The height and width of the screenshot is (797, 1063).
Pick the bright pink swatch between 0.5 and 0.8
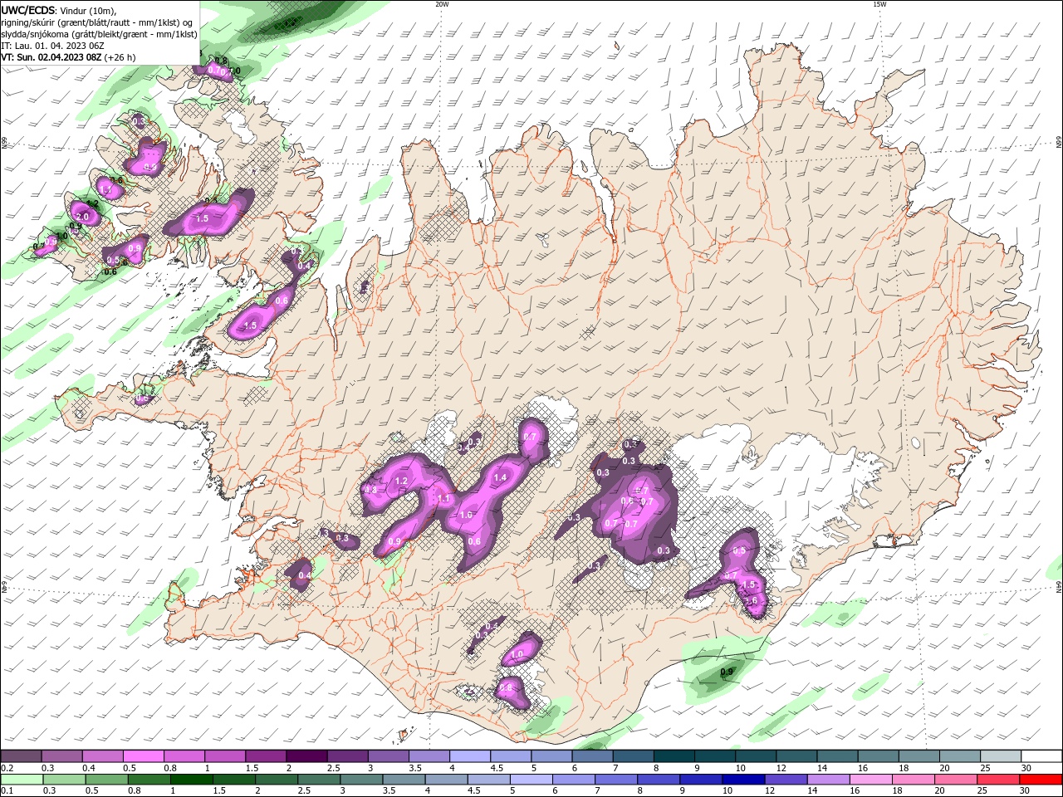(x=143, y=756)
